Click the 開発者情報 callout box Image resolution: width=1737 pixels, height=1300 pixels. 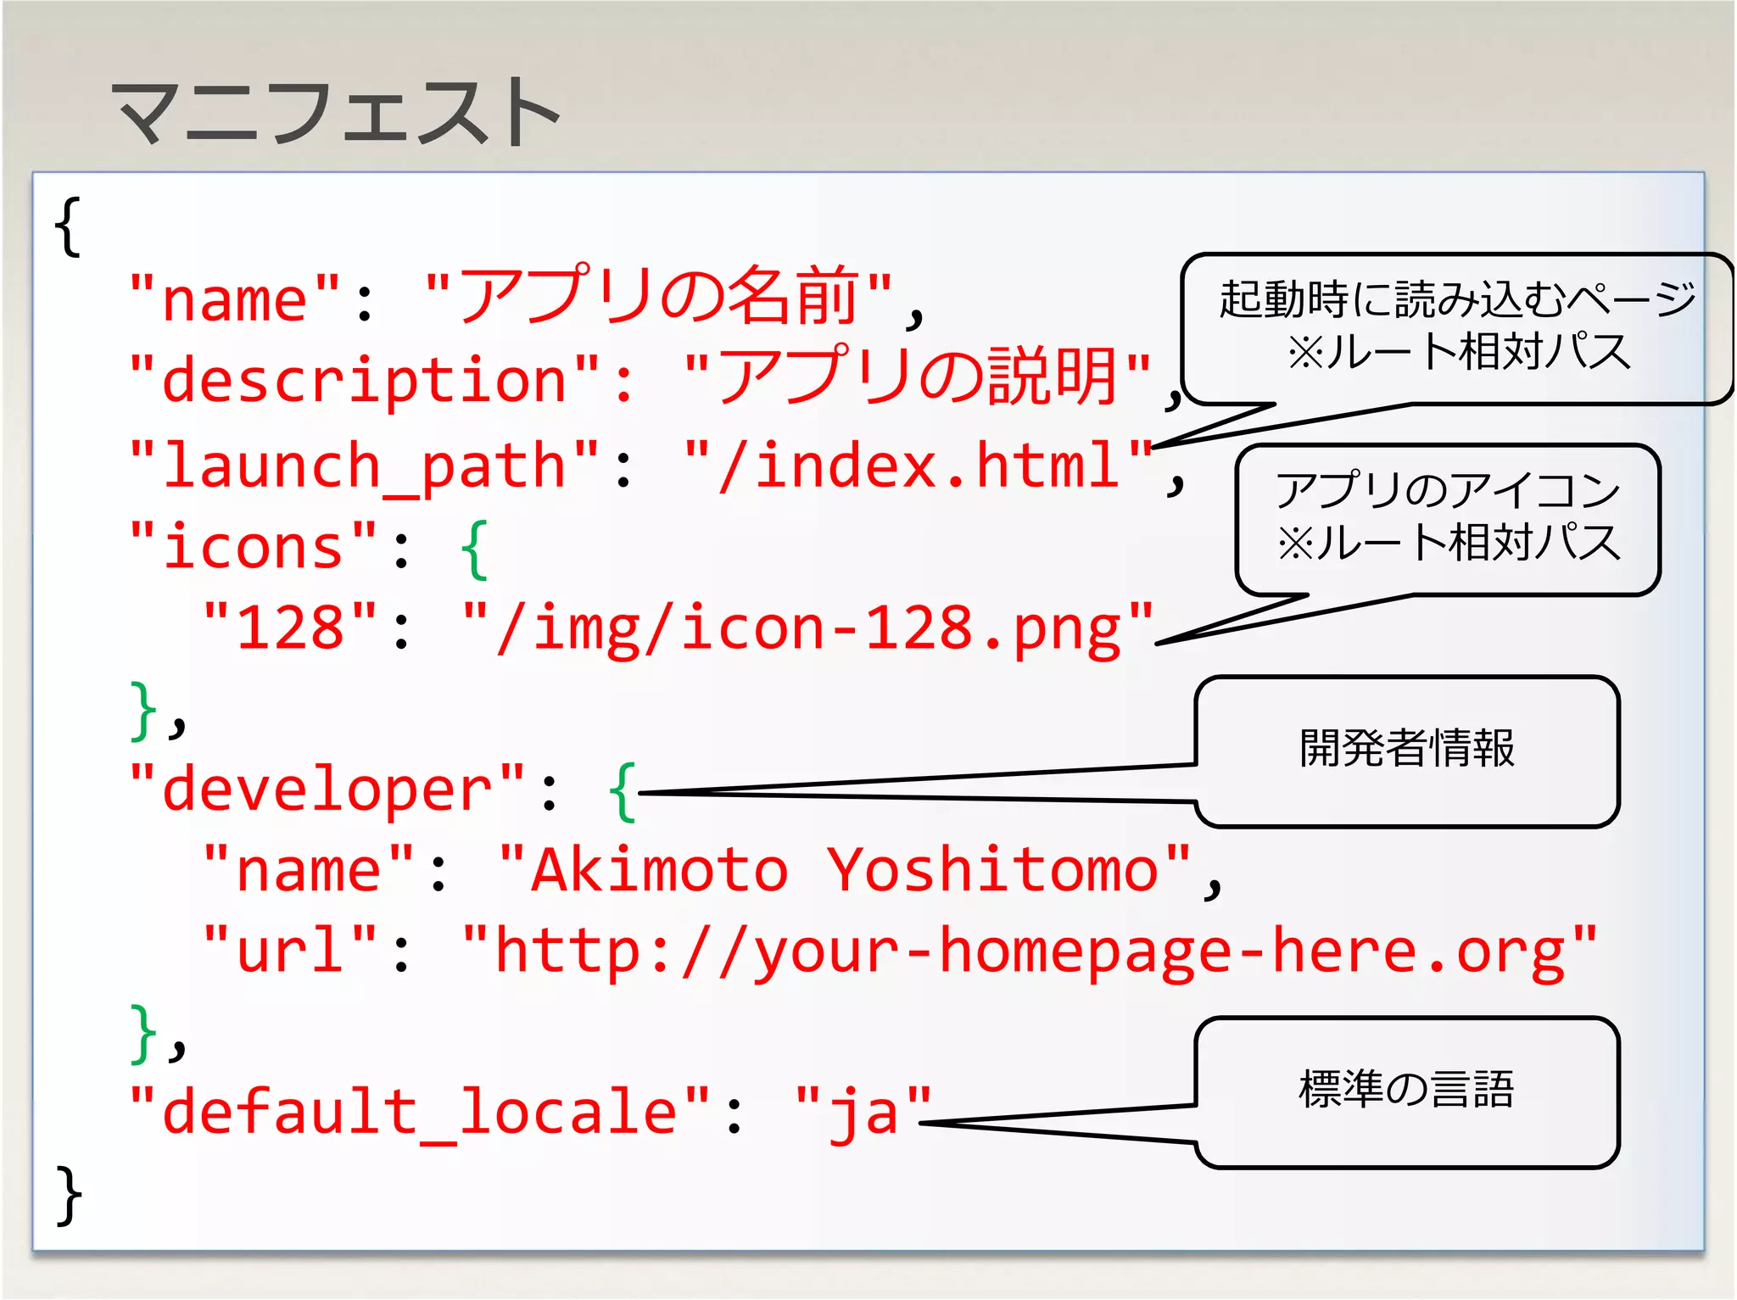pos(1407,750)
